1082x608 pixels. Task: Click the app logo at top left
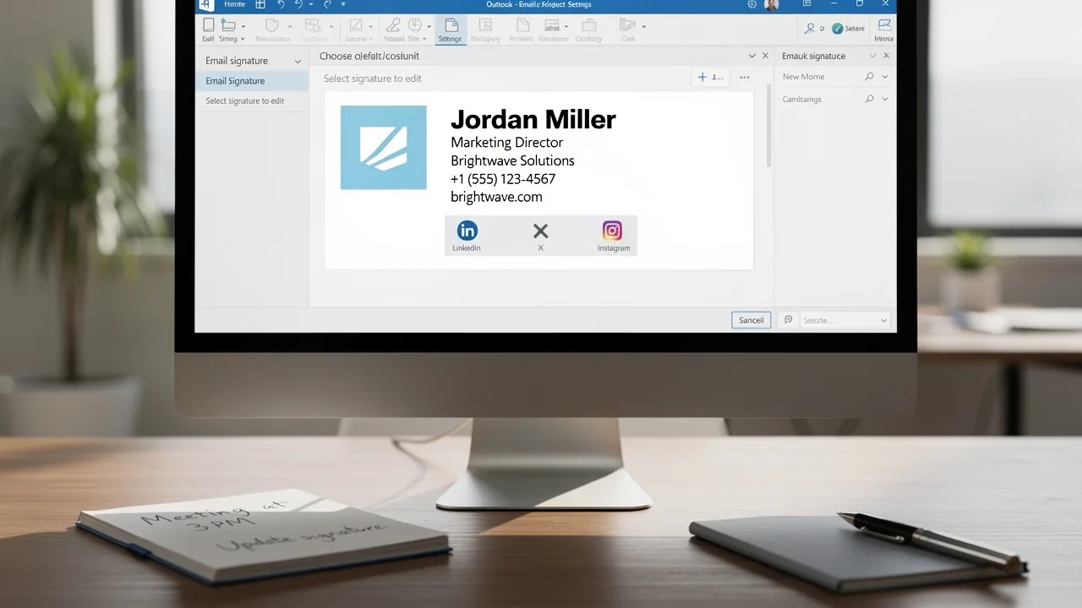(205, 4)
